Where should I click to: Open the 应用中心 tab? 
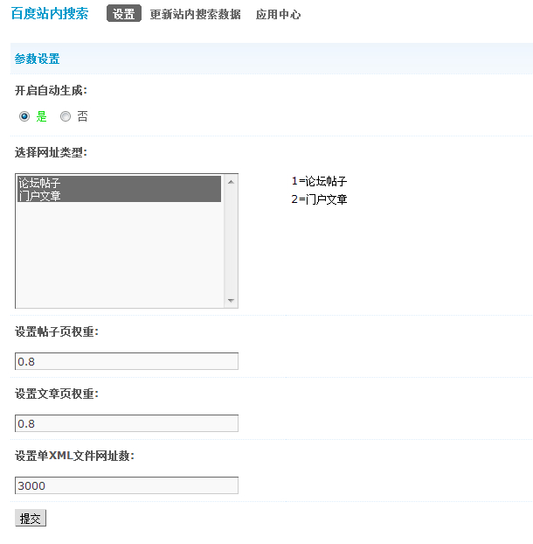278,14
